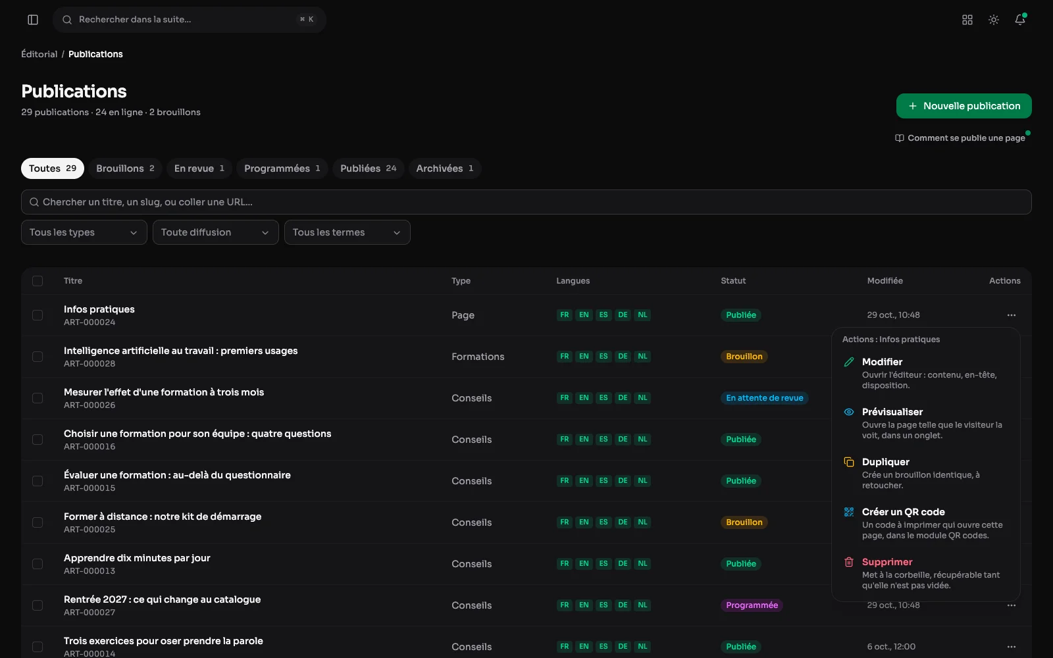1053x658 pixels.
Task: Expand the Tous les types dropdown
Action: coord(84,232)
